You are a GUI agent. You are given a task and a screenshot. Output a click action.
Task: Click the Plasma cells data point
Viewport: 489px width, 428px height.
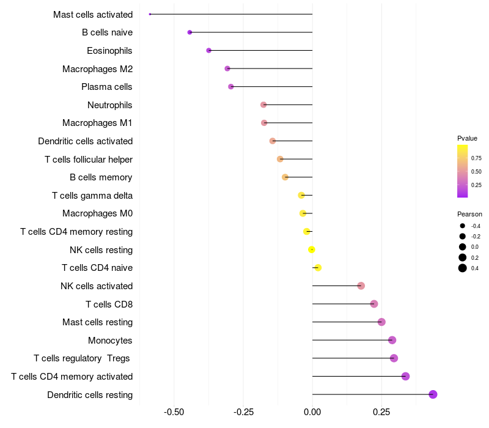pos(231,87)
